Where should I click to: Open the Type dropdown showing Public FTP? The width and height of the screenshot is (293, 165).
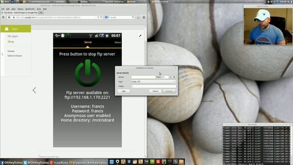click(153, 82)
